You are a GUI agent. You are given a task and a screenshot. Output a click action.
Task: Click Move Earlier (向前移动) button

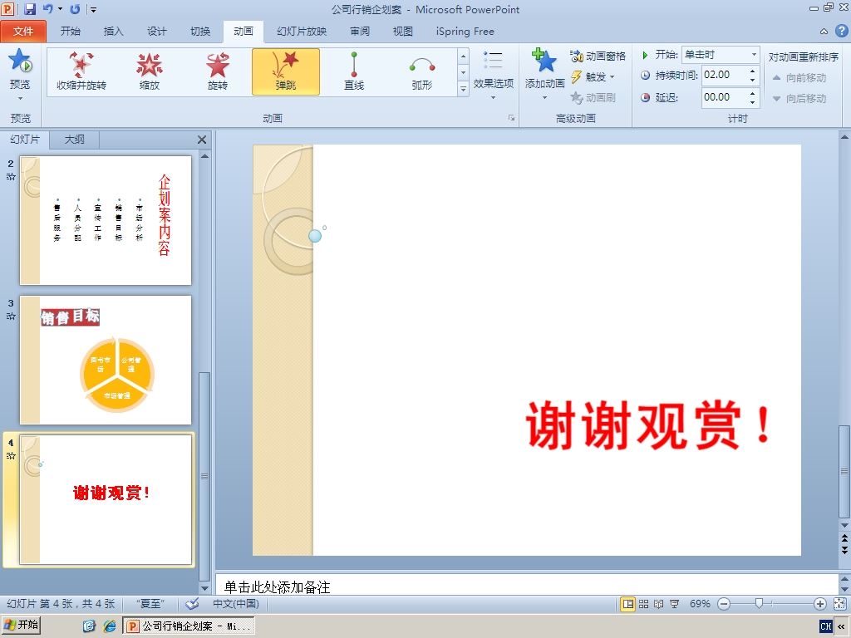click(799, 77)
